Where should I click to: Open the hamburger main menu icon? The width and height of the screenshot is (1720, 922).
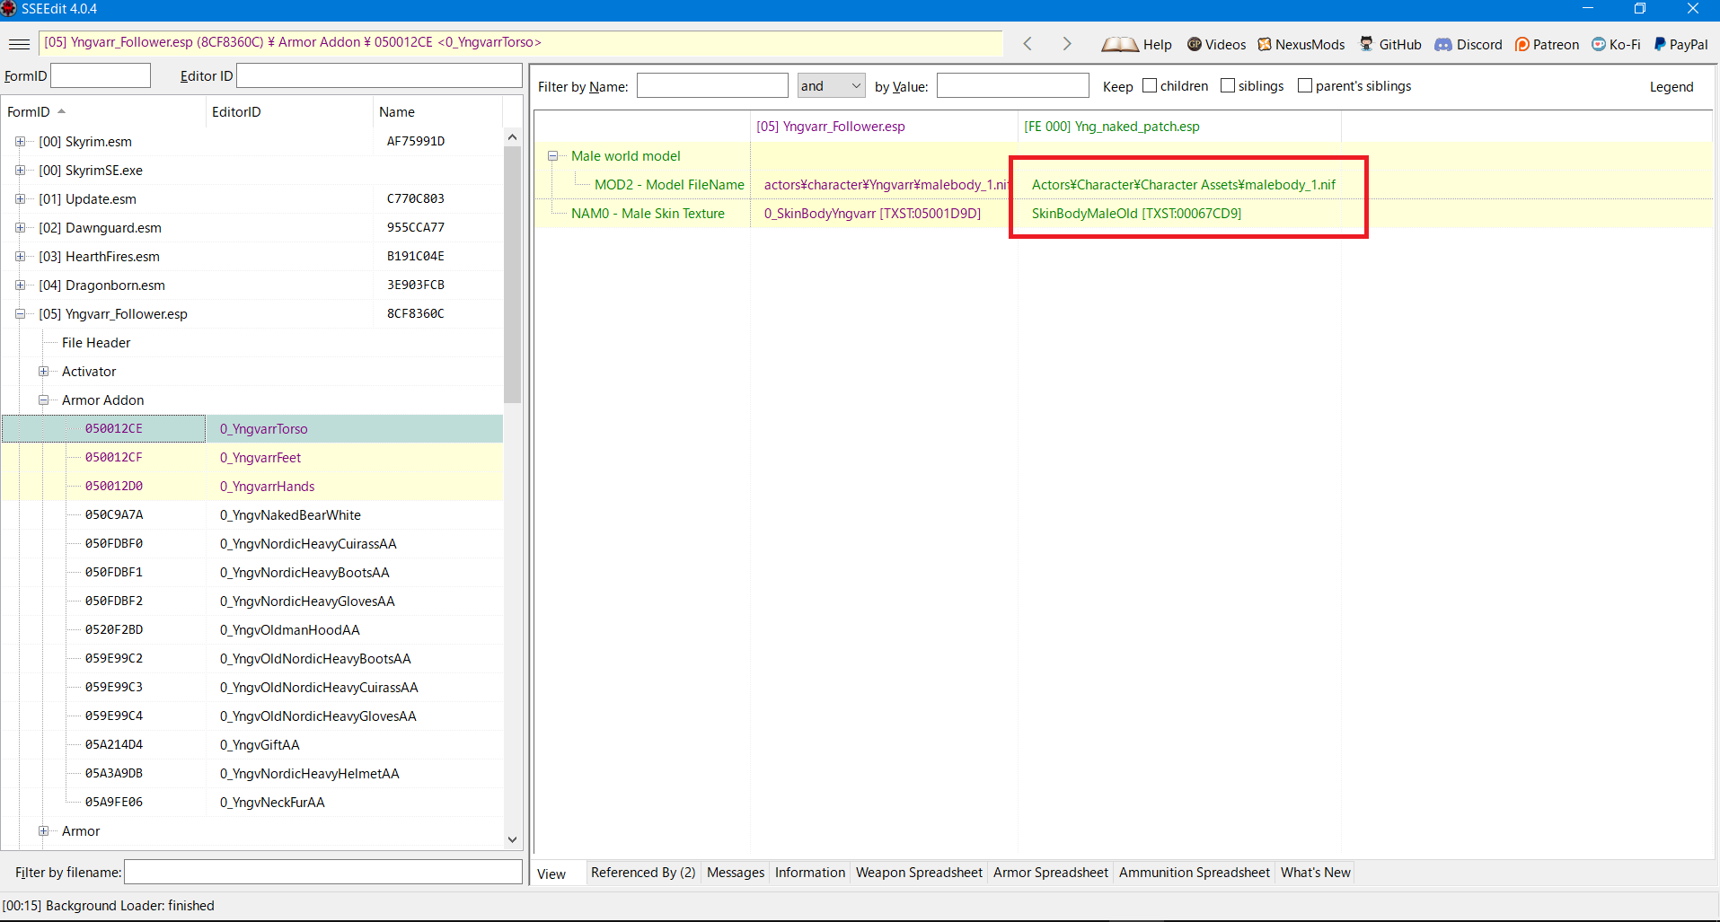[x=19, y=44]
